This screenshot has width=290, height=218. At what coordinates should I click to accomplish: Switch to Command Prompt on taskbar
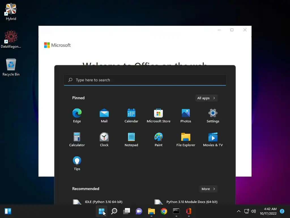point(176,211)
